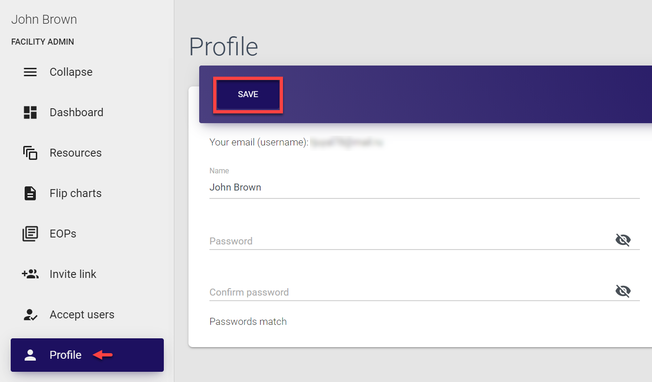The width and height of the screenshot is (652, 382).
Task: Click the Accept users checkmark-person icon
Action: coord(30,315)
